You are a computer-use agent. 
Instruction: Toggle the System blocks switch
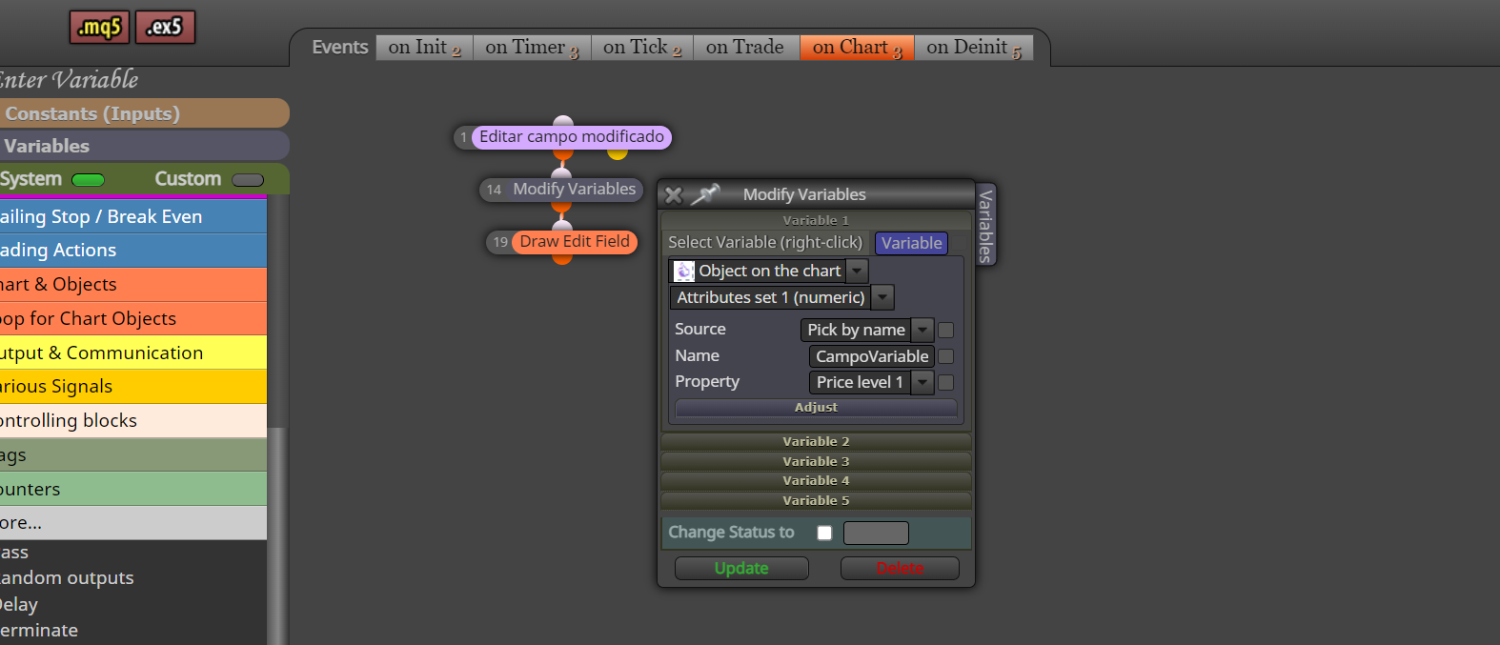tap(88, 180)
